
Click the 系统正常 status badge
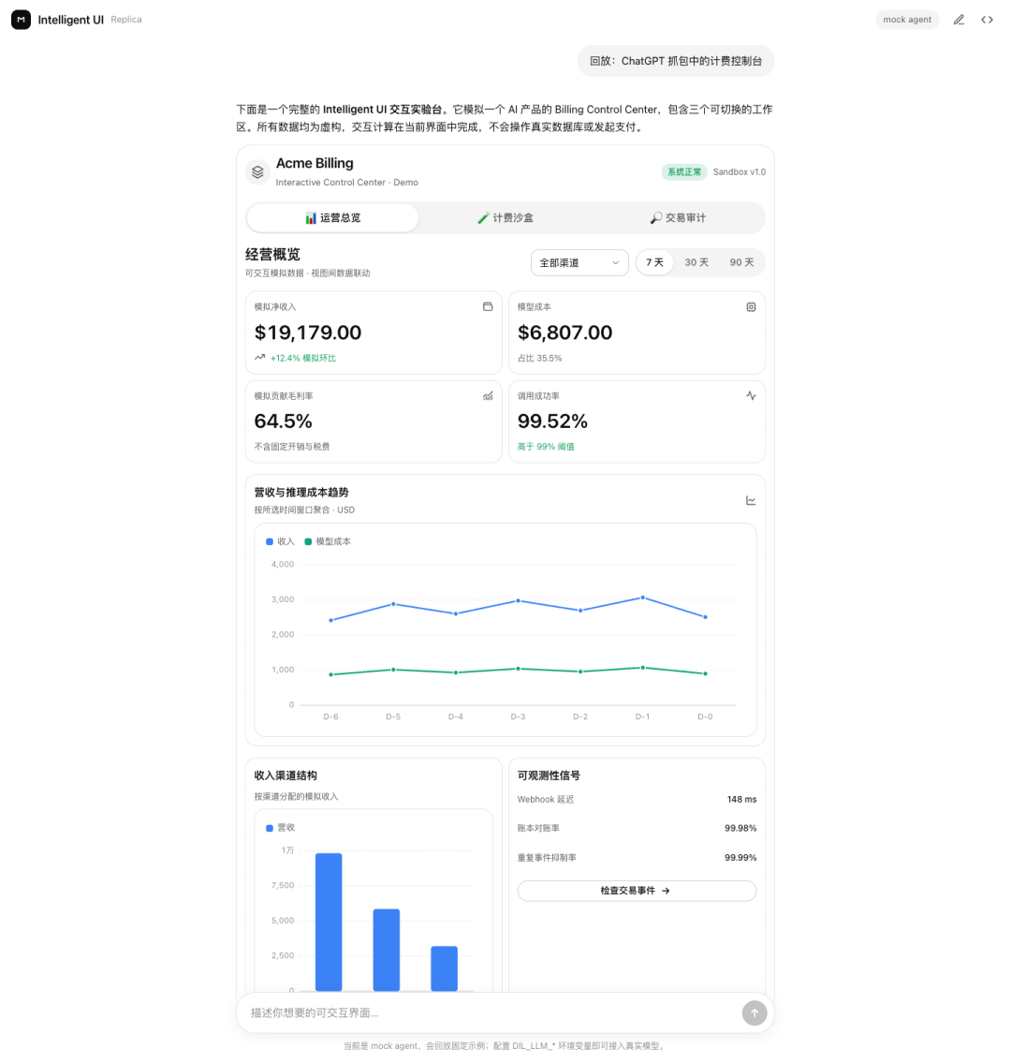pos(683,172)
